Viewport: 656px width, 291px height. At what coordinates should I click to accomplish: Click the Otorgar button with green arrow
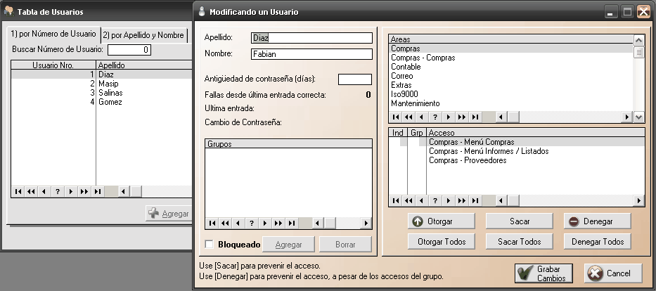pos(440,221)
